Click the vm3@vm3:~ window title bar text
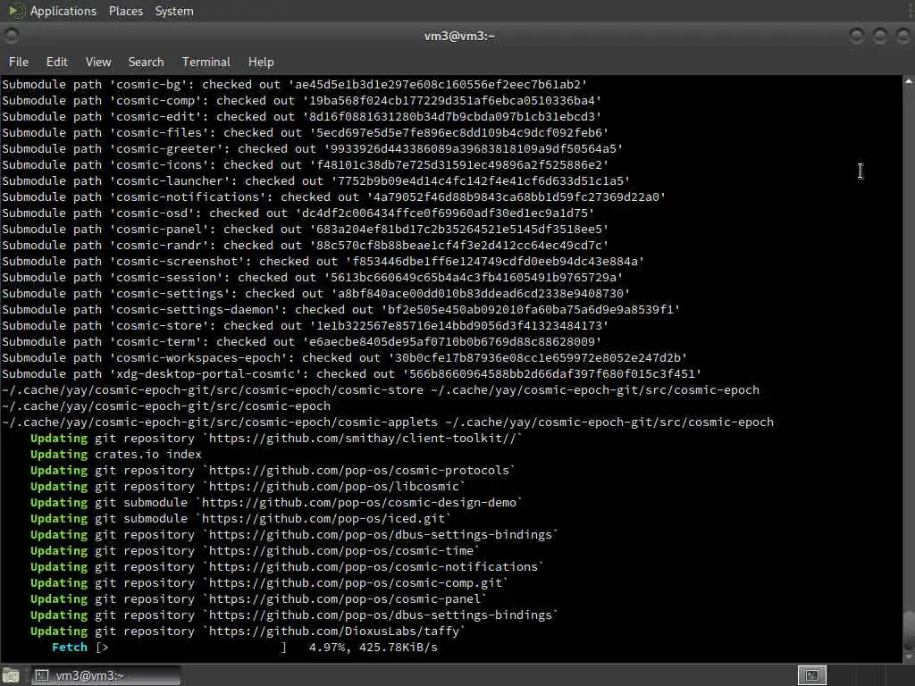915x686 pixels. coord(459,36)
